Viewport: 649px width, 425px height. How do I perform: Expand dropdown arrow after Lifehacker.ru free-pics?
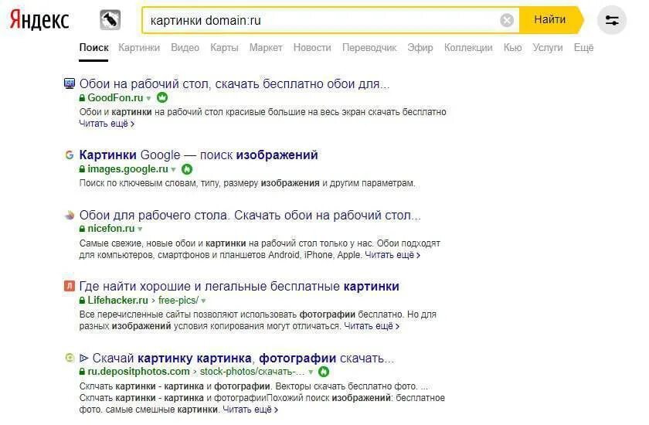203,301
